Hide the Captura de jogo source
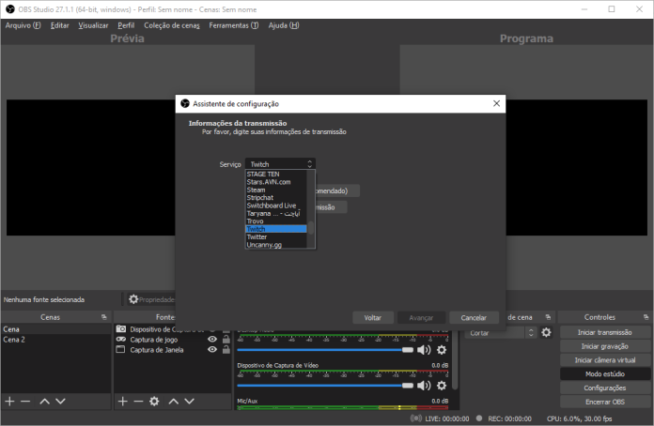This screenshot has height=426, width=654. coord(212,340)
